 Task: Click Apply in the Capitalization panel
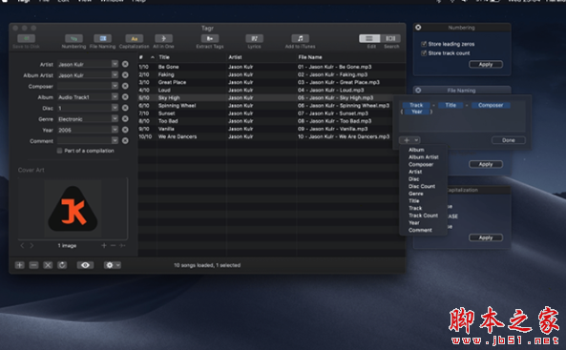(486, 237)
